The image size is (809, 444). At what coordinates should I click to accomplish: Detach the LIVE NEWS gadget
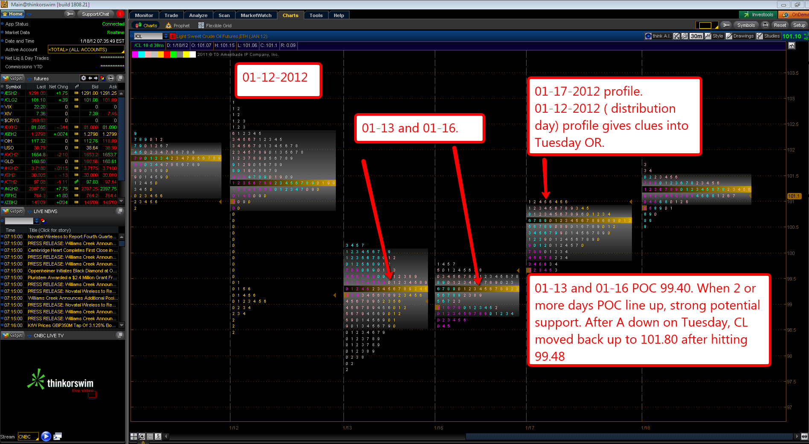point(120,211)
